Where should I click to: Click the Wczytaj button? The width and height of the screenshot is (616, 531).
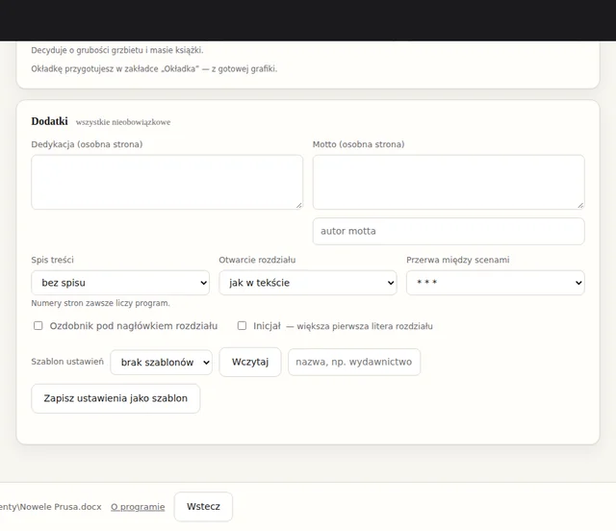(250, 362)
